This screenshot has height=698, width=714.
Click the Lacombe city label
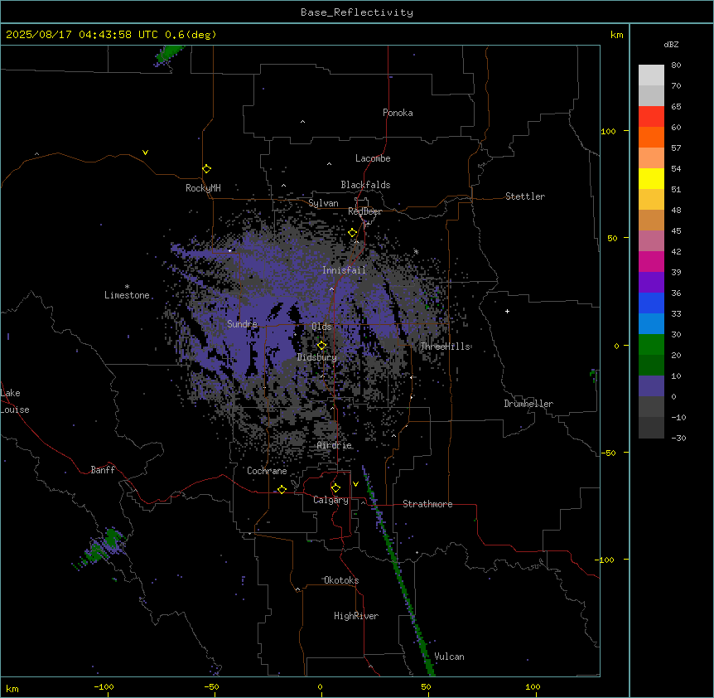pos(373,158)
